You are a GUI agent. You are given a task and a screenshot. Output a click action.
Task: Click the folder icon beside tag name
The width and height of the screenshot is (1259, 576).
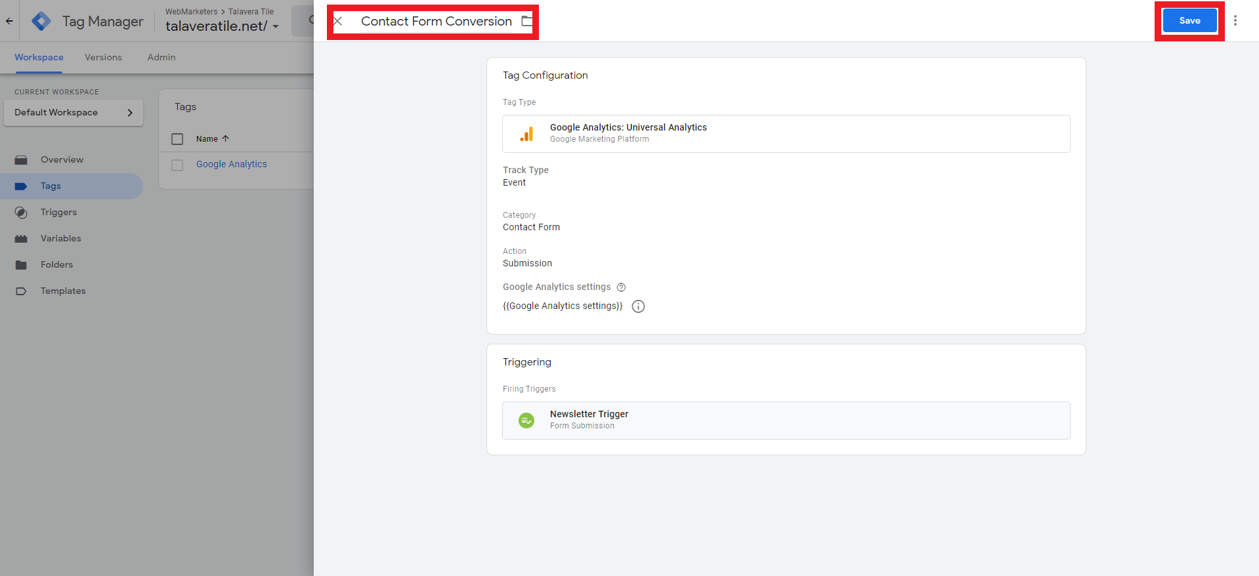tap(526, 21)
